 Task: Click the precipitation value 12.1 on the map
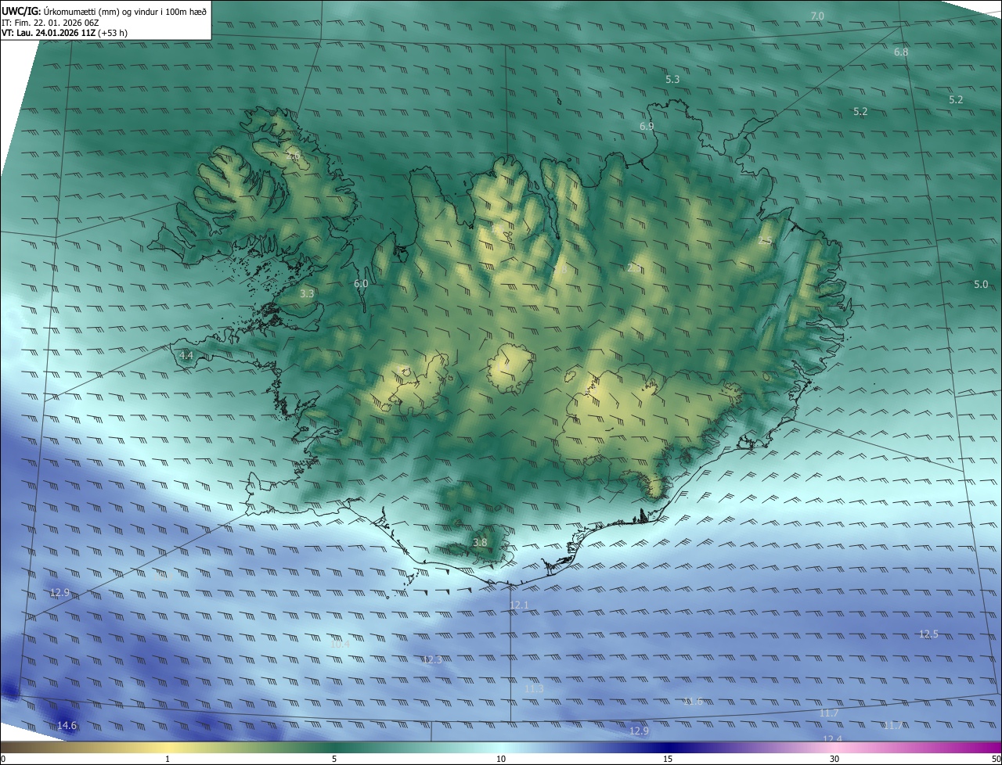tap(519, 605)
